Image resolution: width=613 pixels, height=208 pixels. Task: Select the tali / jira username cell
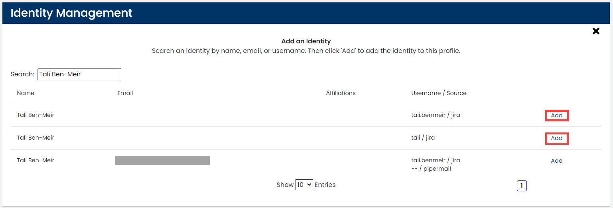[423, 138]
